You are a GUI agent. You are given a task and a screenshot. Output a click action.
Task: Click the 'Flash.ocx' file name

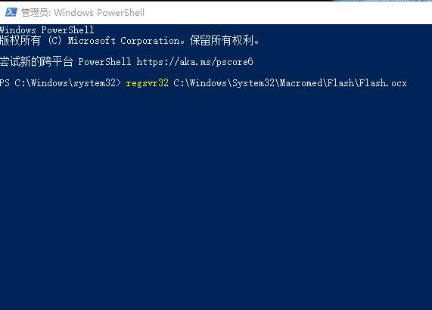pyautogui.click(x=383, y=83)
